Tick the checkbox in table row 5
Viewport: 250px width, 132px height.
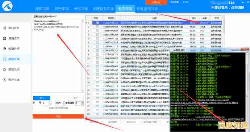[97, 39]
